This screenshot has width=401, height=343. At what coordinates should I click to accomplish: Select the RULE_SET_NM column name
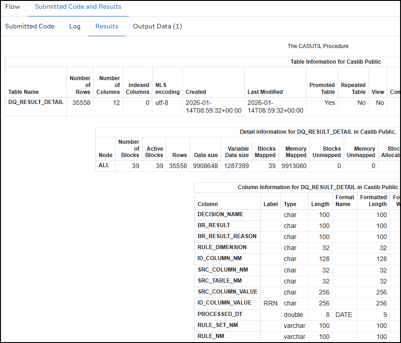pyautogui.click(x=218, y=325)
